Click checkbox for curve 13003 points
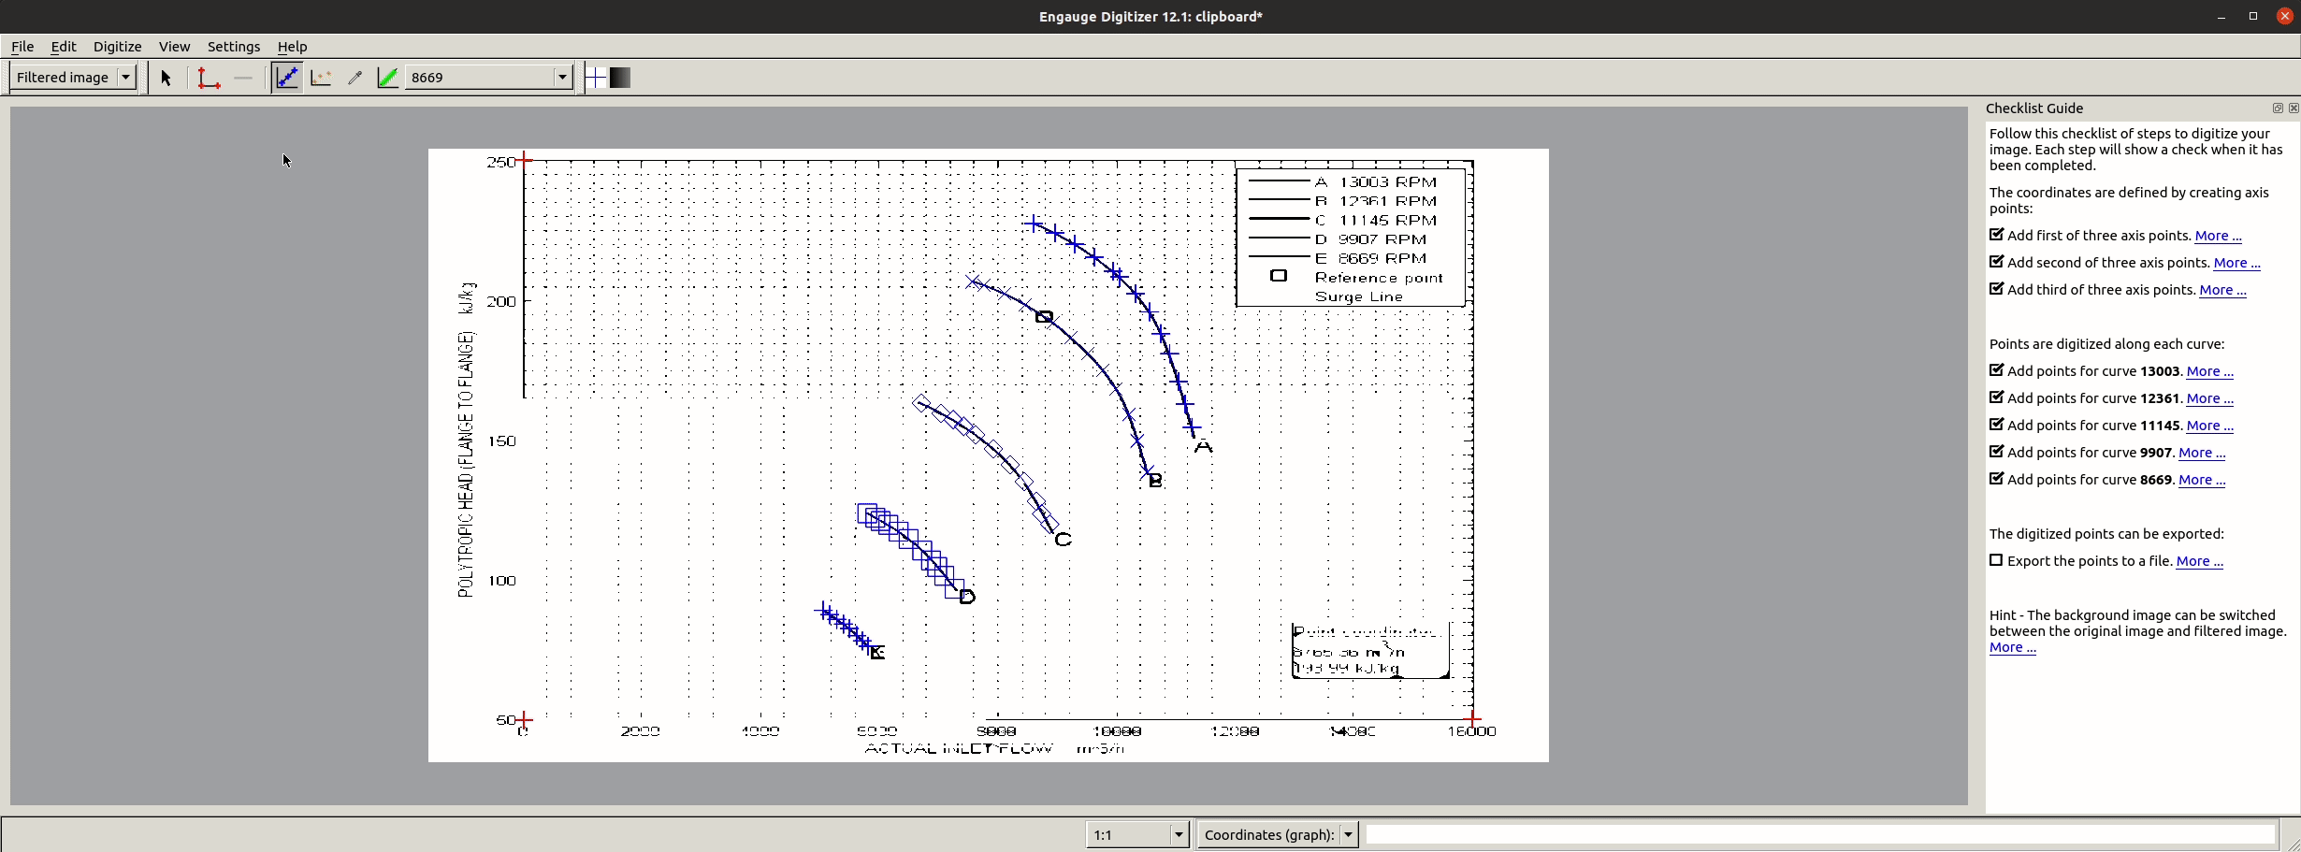This screenshot has height=852, width=2301. [1996, 370]
